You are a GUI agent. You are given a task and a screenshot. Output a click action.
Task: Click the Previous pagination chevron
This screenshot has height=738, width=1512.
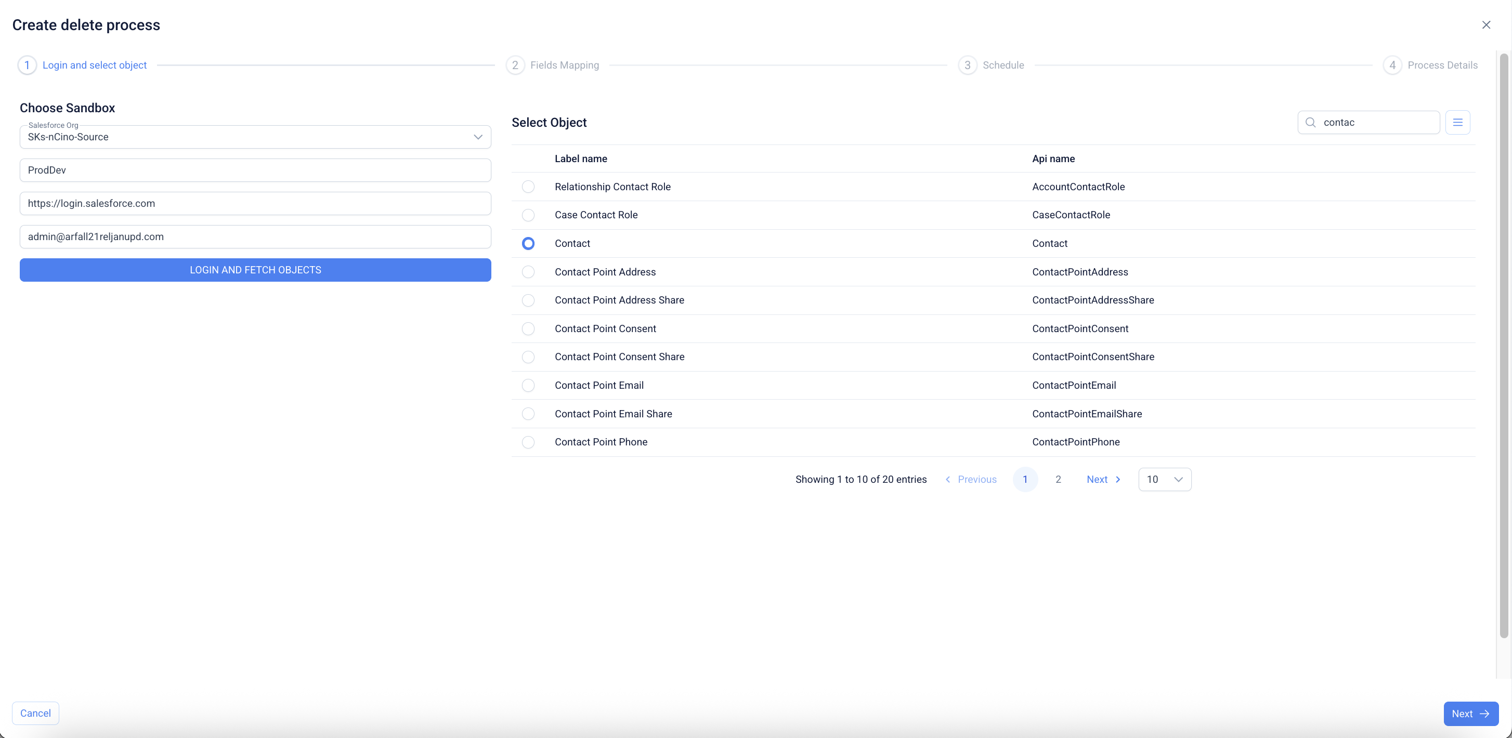[x=947, y=479]
